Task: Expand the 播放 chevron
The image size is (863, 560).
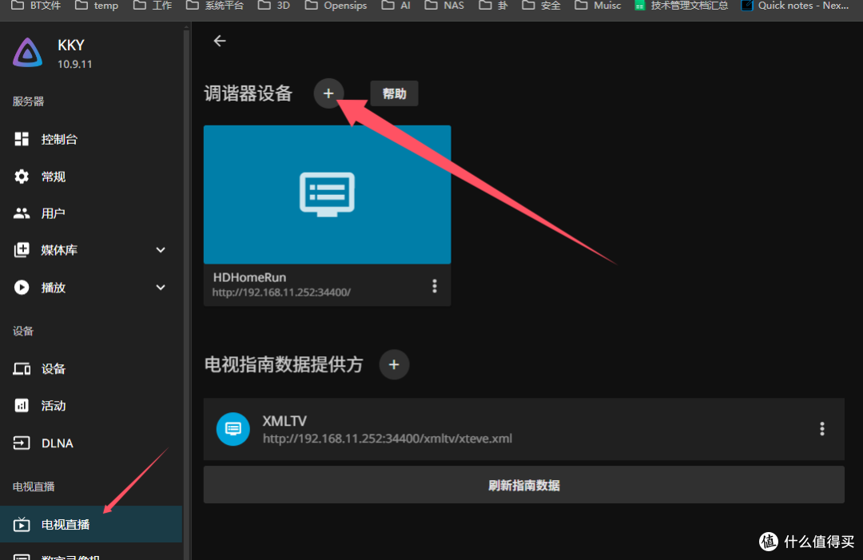Action: pyautogui.click(x=160, y=288)
